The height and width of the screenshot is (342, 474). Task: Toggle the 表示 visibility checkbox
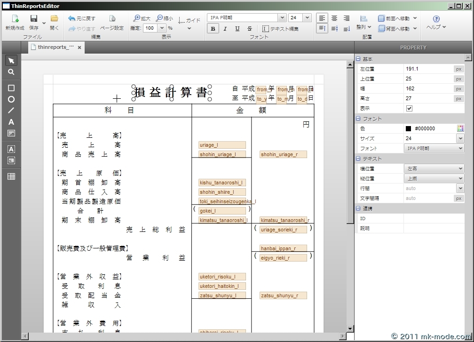tap(409, 108)
